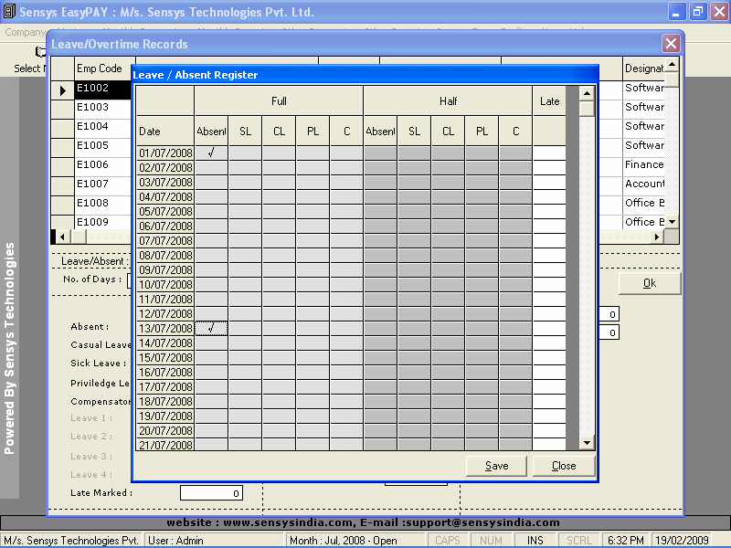
Task: Toggle Full Absent checkmark for 13/07/2008
Action: pyautogui.click(x=211, y=329)
